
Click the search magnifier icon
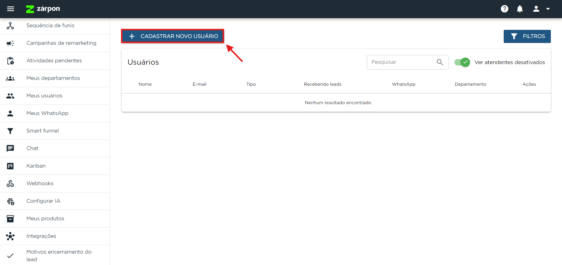tap(440, 62)
